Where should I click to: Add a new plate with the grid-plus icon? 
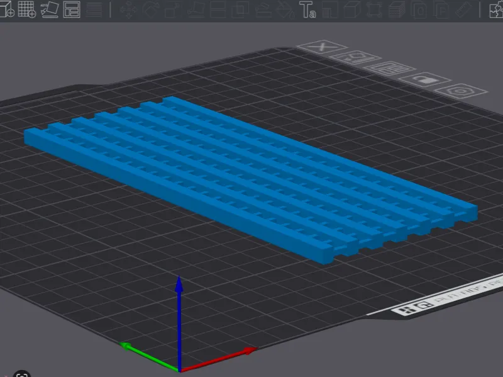(x=27, y=9)
